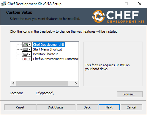This screenshot has height=115, width=147.
Task: Select Start Menu Shortcut tree item
Action: pyautogui.click(x=48, y=49)
